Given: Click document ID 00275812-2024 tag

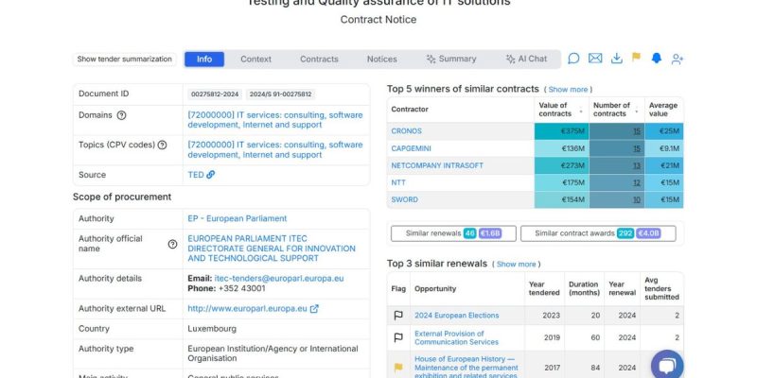Looking at the screenshot, I should pyautogui.click(x=215, y=94).
